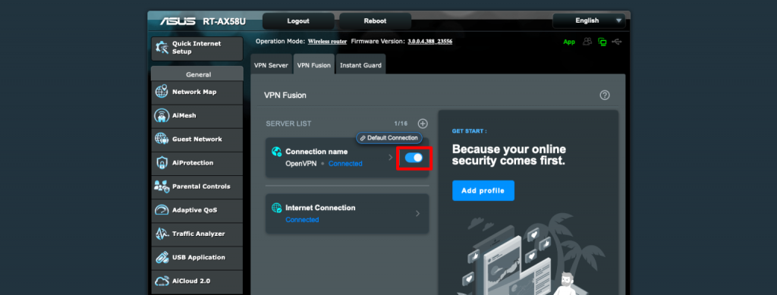Image resolution: width=777 pixels, height=295 pixels.
Task: Open the Wireless router operation mode link
Action: tap(327, 42)
